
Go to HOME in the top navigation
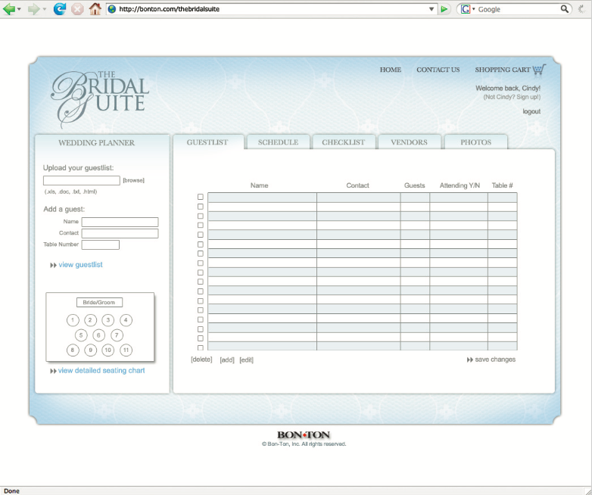coord(391,70)
